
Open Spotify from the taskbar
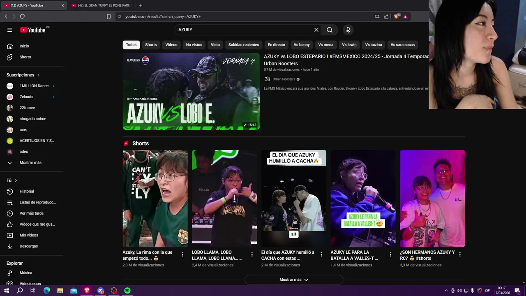coord(127,291)
